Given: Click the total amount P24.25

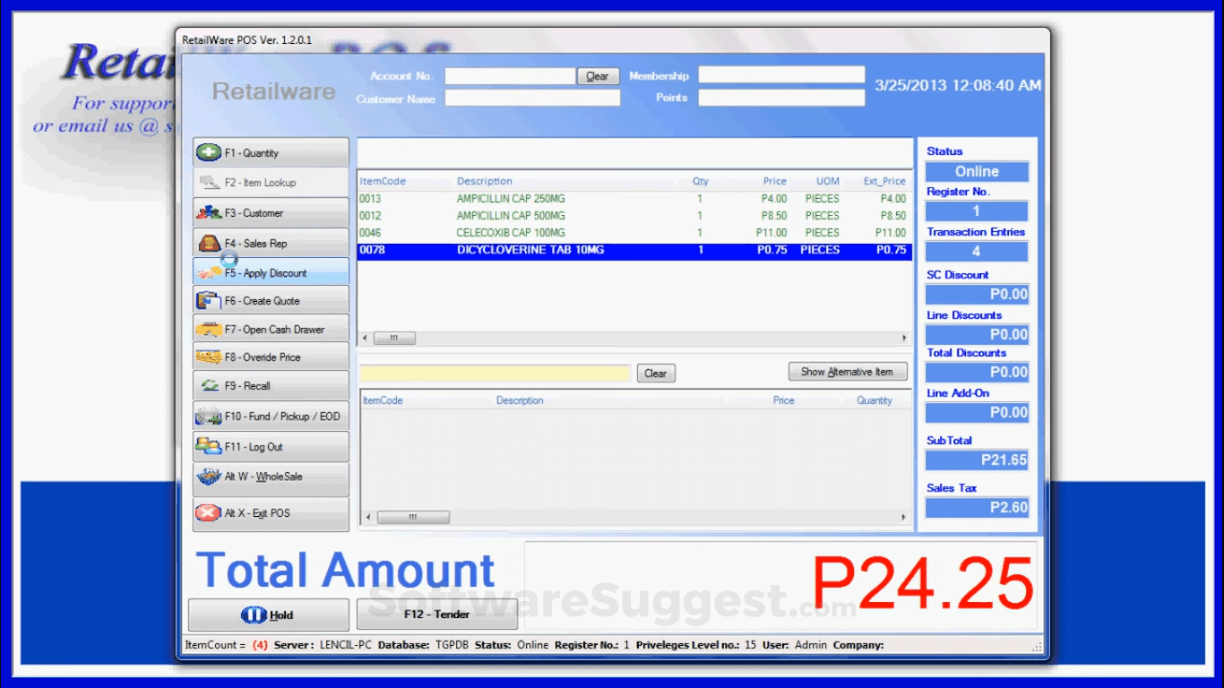Looking at the screenshot, I should [x=922, y=583].
